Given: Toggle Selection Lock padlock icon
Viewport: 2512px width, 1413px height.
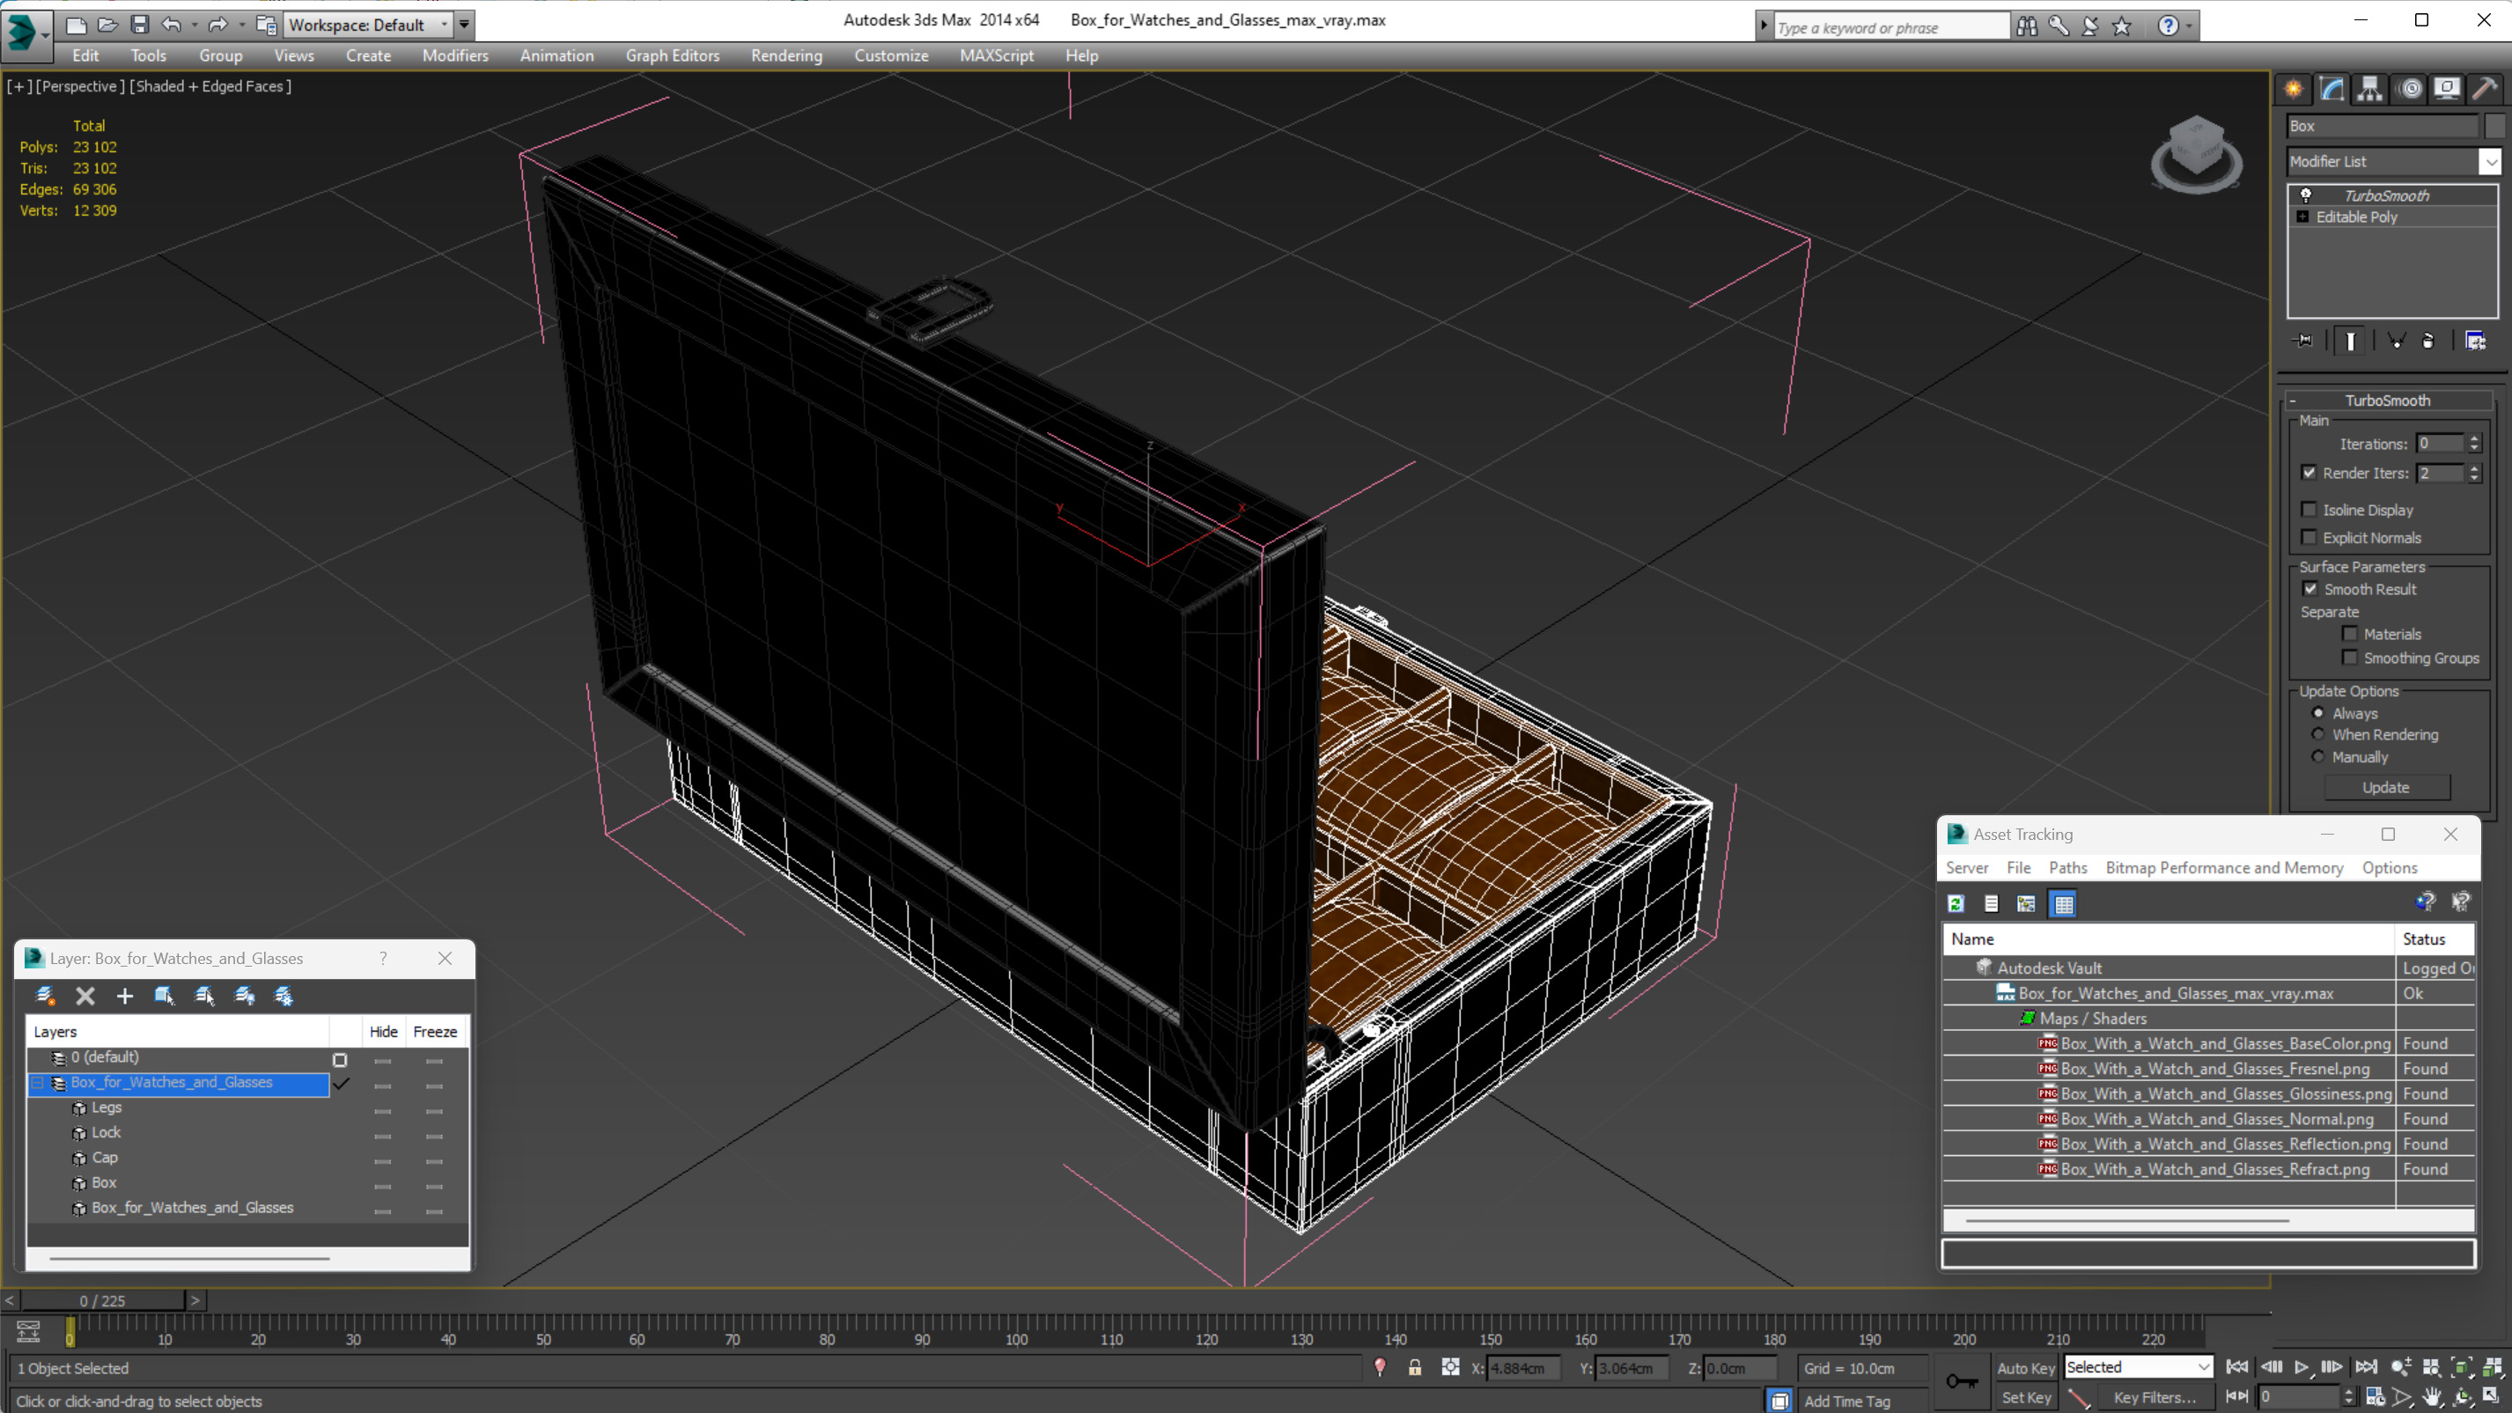Looking at the screenshot, I should [x=1415, y=1367].
